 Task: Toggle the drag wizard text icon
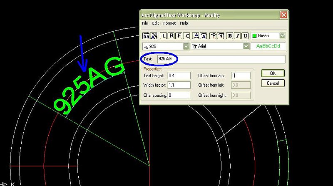pos(154,36)
